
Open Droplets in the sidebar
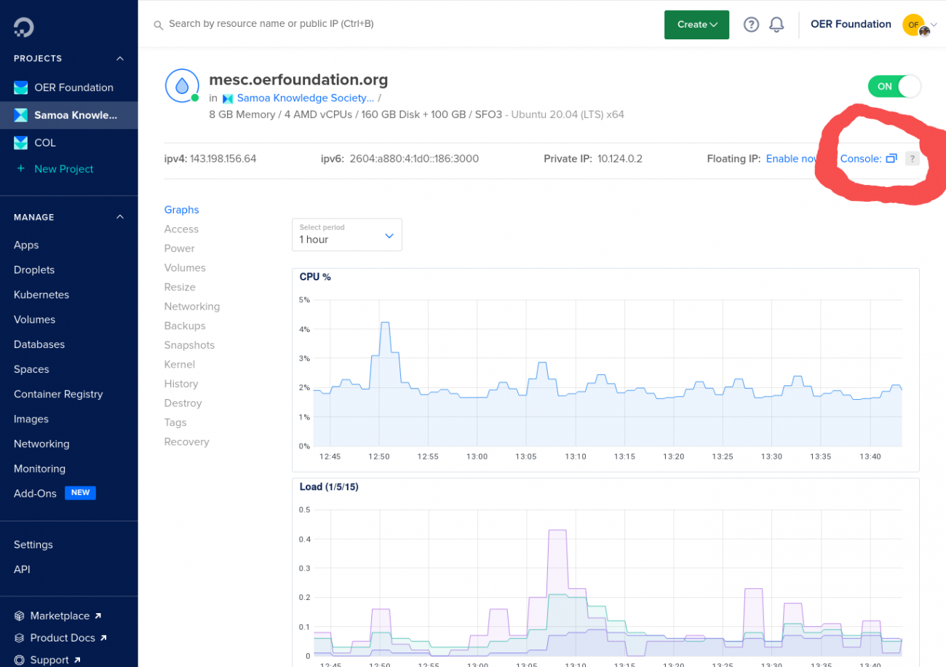click(x=34, y=269)
